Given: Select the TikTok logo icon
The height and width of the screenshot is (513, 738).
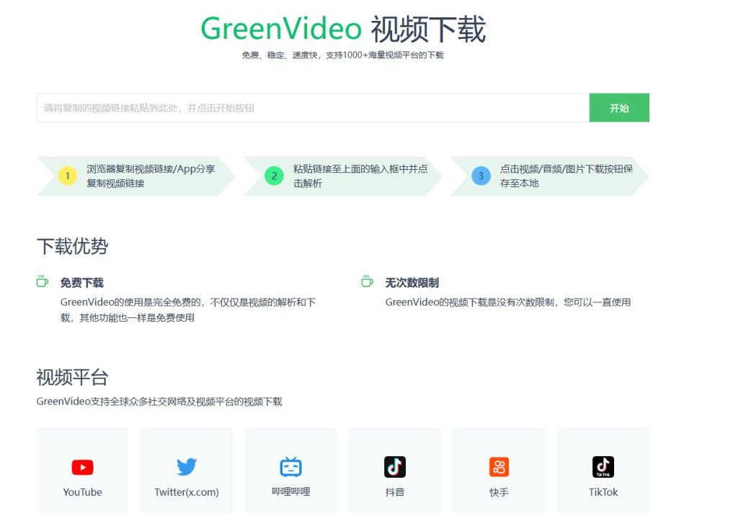Looking at the screenshot, I should click(603, 467).
